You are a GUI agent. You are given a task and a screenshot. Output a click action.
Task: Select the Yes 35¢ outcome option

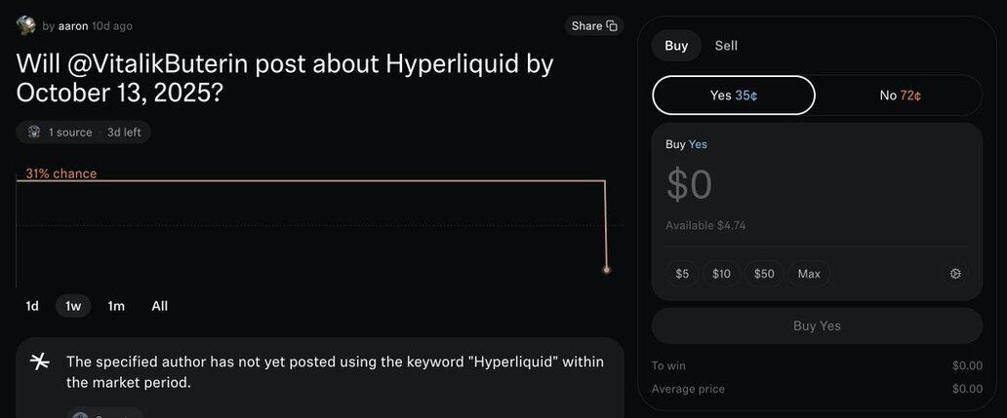click(x=733, y=95)
